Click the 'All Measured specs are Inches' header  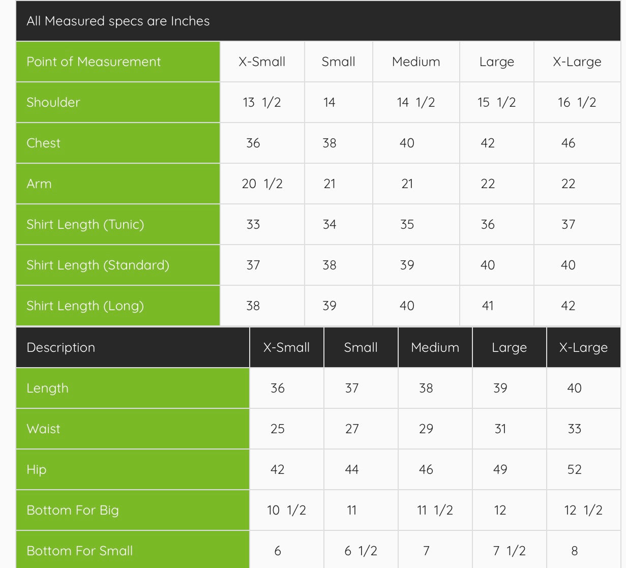pyautogui.click(x=118, y=21)
